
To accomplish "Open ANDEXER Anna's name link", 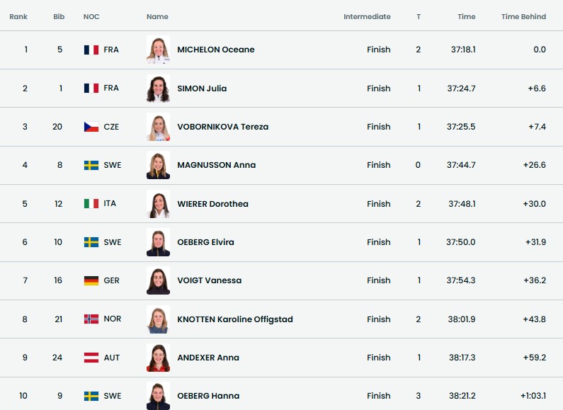I will pos(208,358).
